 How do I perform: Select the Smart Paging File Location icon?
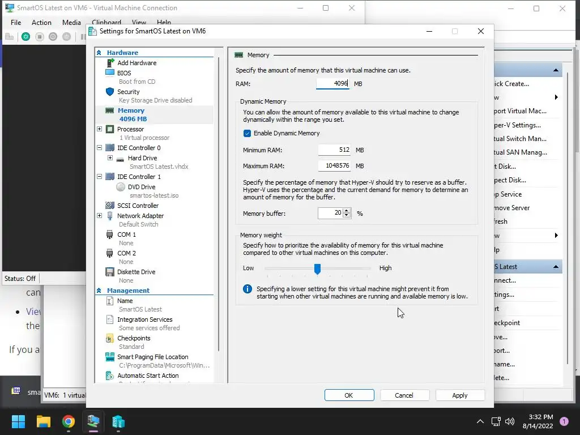point(110,357)
